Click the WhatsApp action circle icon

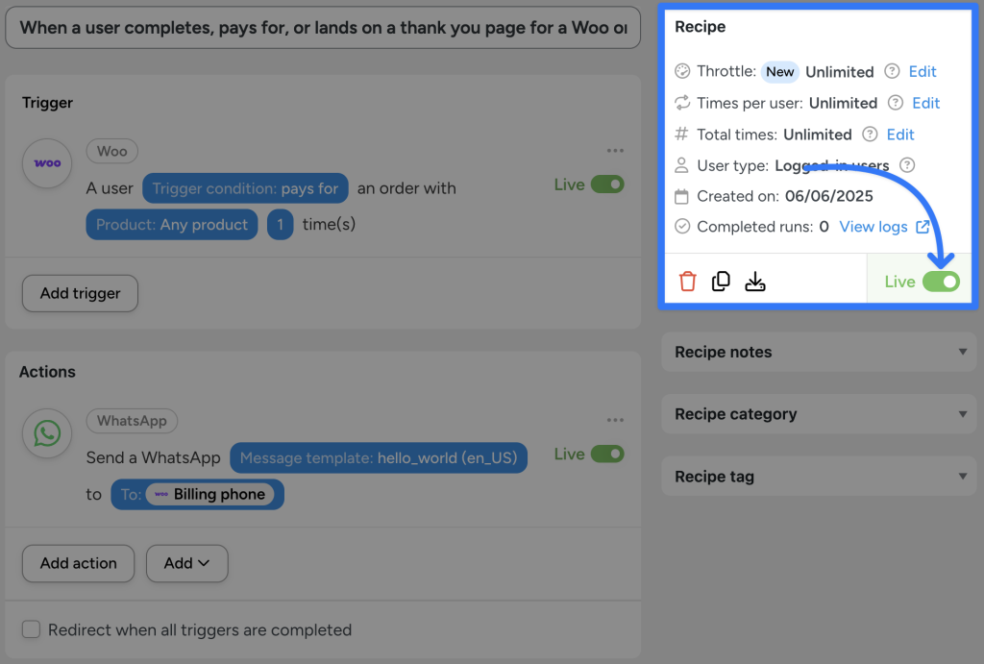click(x=46, y=433)
